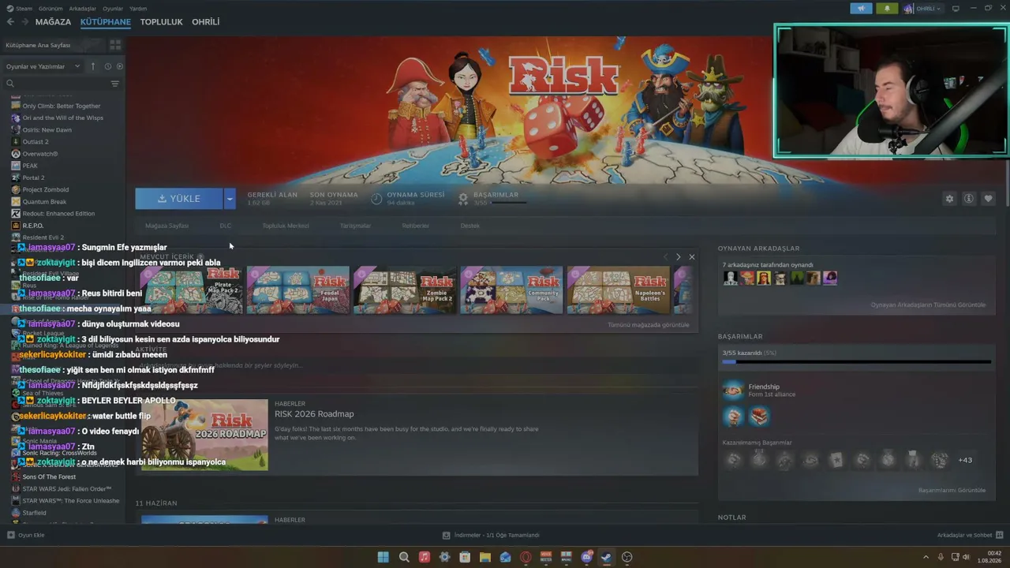Add RISK to favorites heart icon
This screenshot has height=568, width=1010.
coord(988,199)
